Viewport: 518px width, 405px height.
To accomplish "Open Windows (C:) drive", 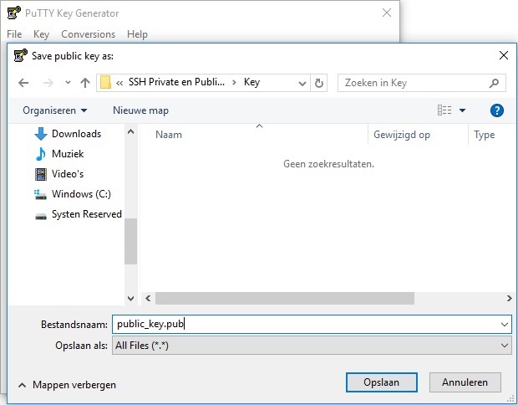I will click(81, 194).
